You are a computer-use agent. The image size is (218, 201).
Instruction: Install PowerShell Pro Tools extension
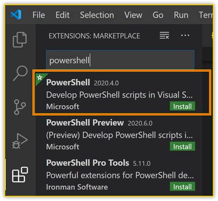182,187
